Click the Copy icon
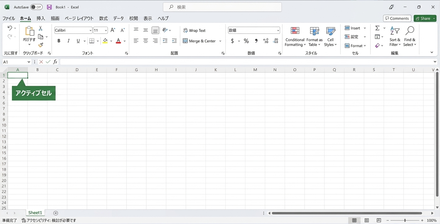 [40, 37]
